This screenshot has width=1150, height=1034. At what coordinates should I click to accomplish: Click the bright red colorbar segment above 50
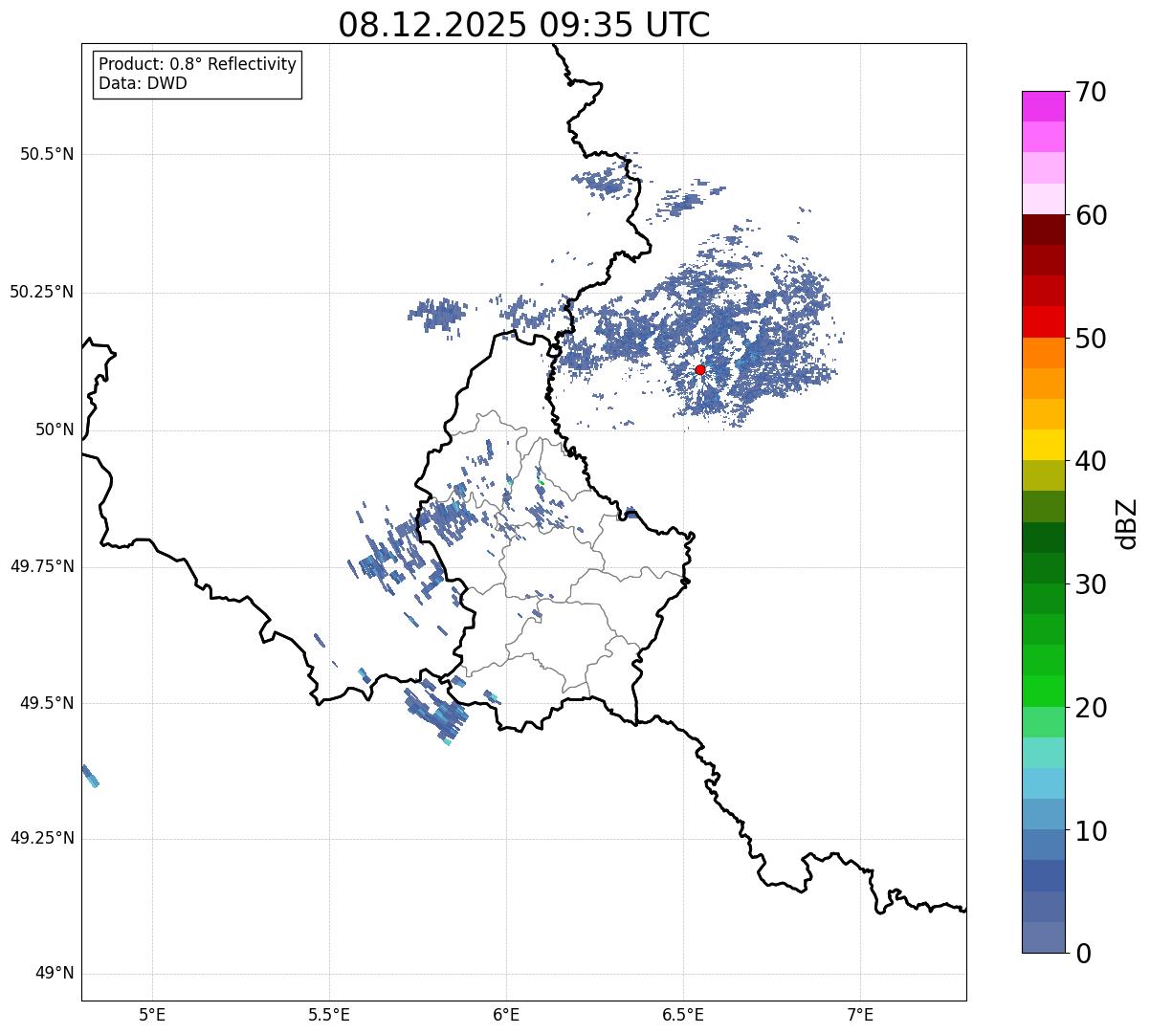click(x=1043, y=322)
